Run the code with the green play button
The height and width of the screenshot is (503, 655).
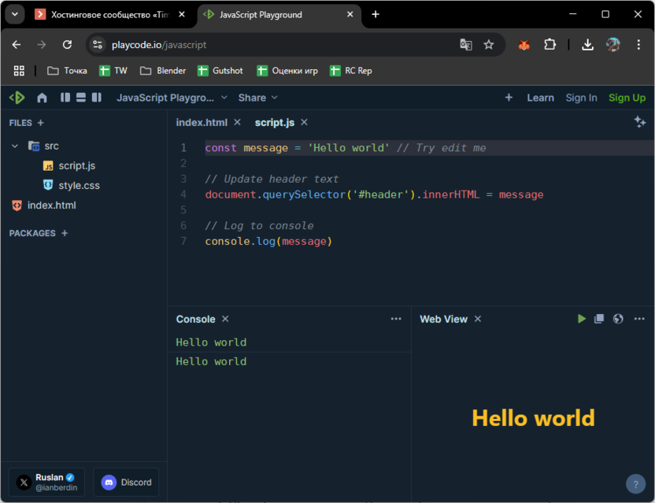tap(581, 319)
